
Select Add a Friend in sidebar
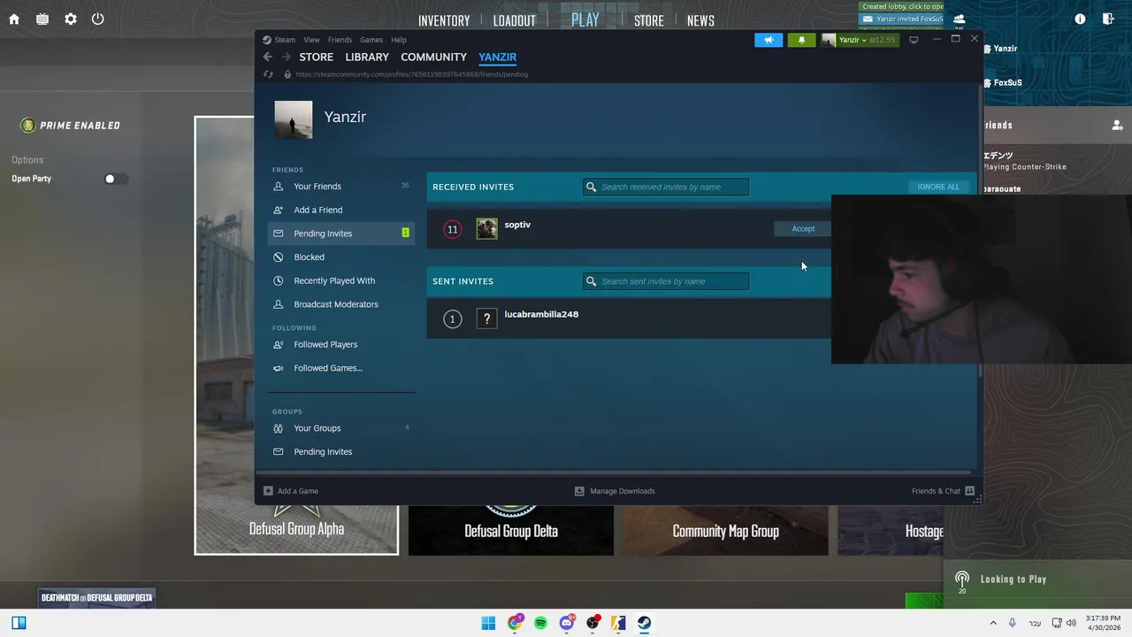(341, 210)
